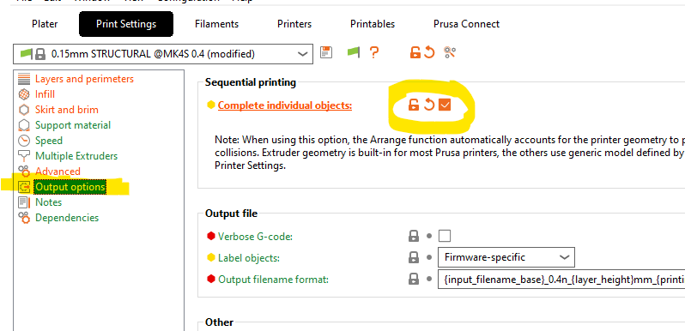Select Skirt and brim in settings list
The image size is (685, 331).
pyautogui.click(x=67, y=110)
